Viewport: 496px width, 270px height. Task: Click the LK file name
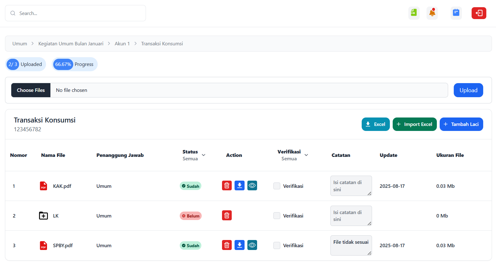[56, 216]
